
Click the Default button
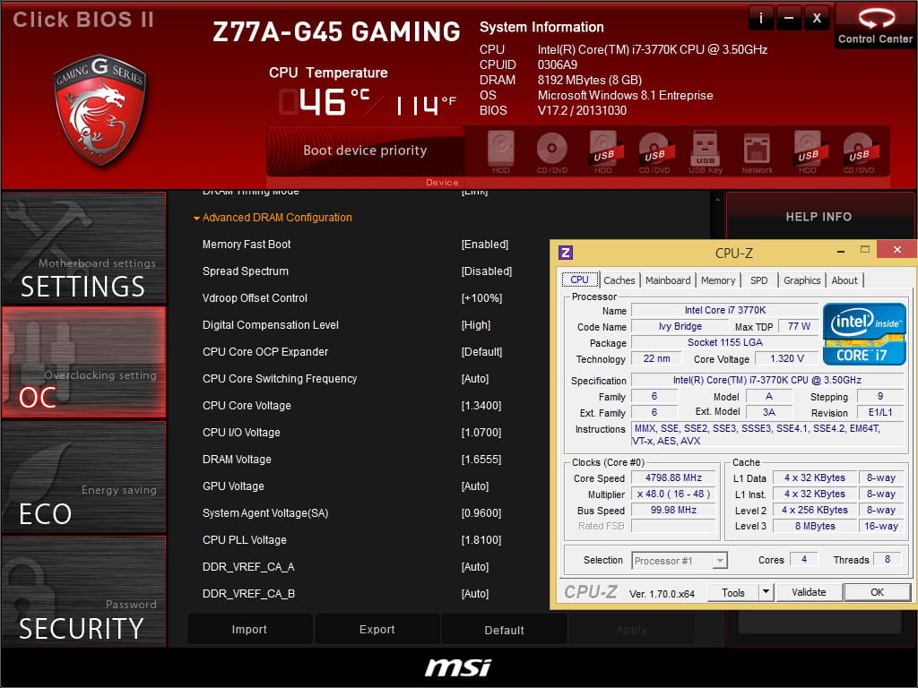click(x=504, y=630)
